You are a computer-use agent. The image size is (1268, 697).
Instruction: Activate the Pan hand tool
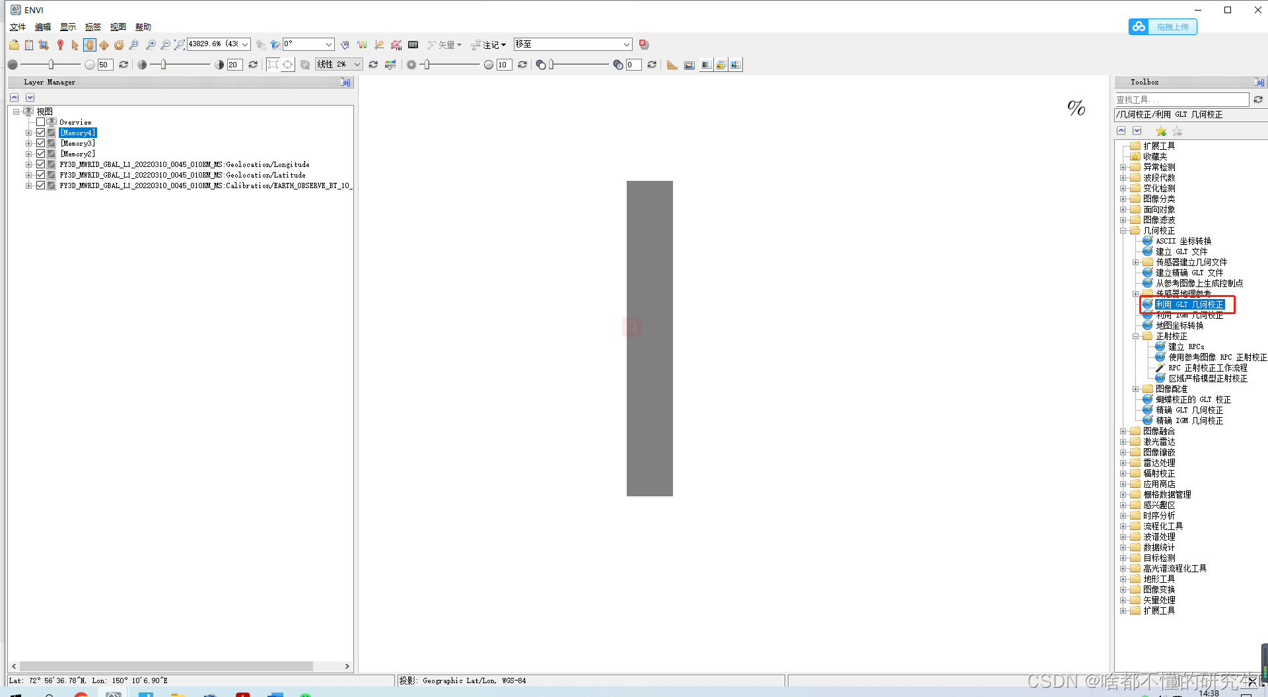(x=89, y=45)
